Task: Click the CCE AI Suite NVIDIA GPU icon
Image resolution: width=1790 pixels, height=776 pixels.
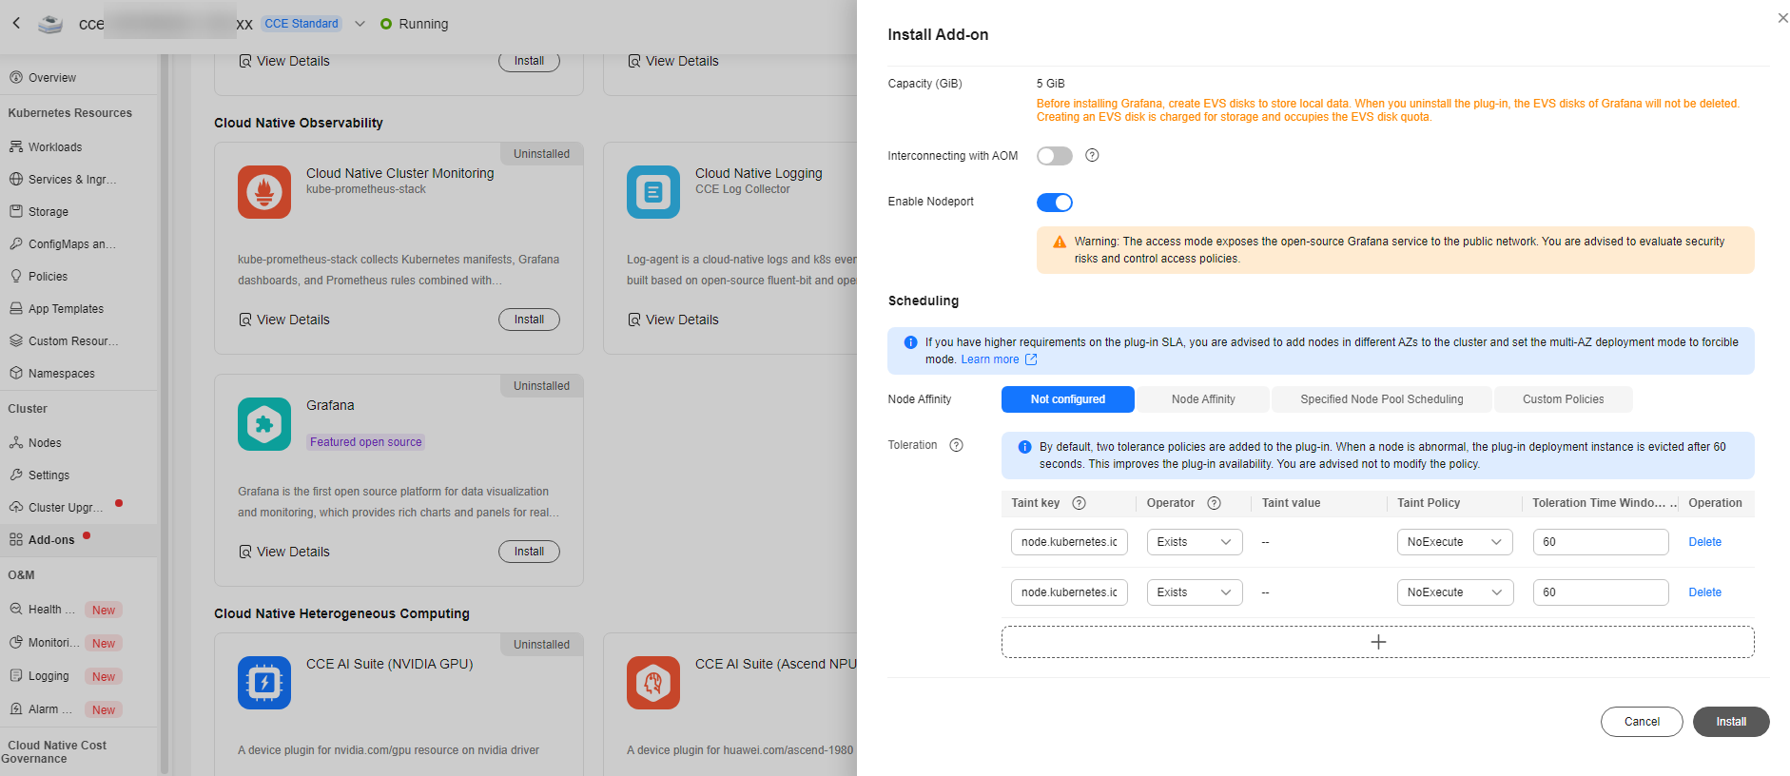Action: [x=264, y=683]
